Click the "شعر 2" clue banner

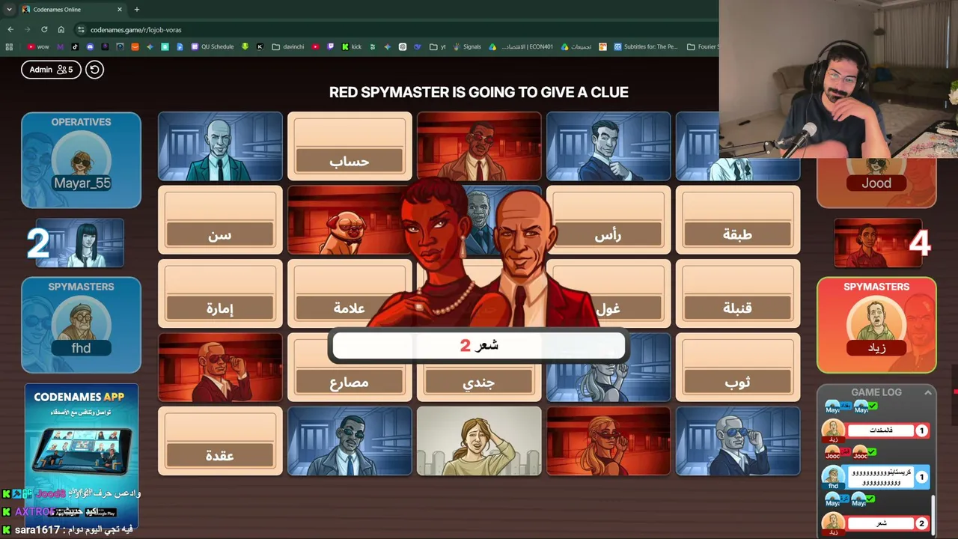[x=479, y=345]
